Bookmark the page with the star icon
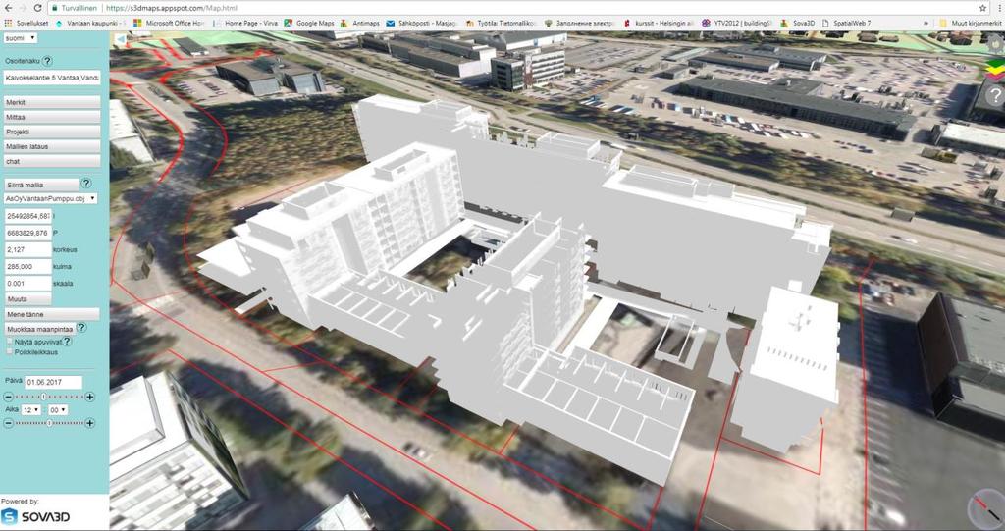This screenshot has width=1005, height=531. tap(983, 8)
